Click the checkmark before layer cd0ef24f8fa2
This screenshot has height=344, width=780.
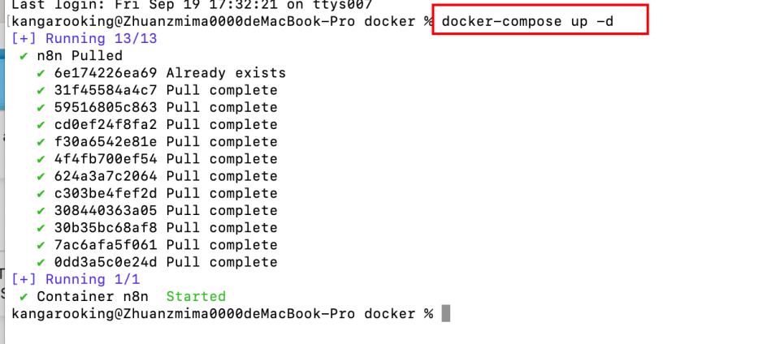[41, 125]
